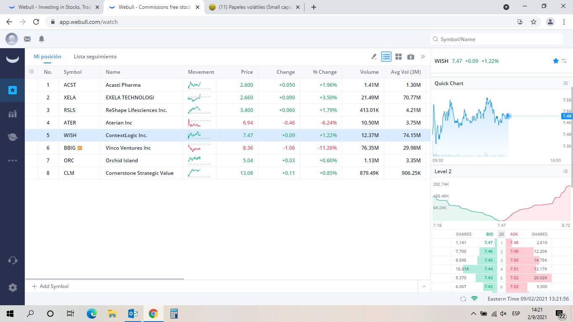Click the wifi connection status icon
This screenshot has width=573, height=322.
(474, 299)
